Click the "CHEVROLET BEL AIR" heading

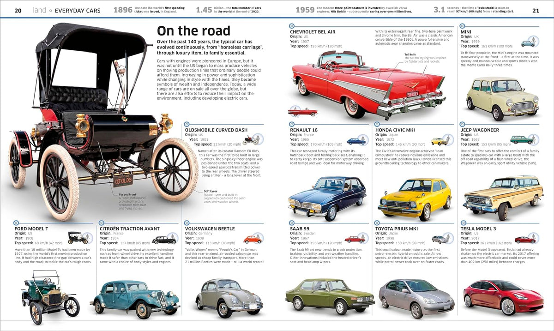click(313, 32)
